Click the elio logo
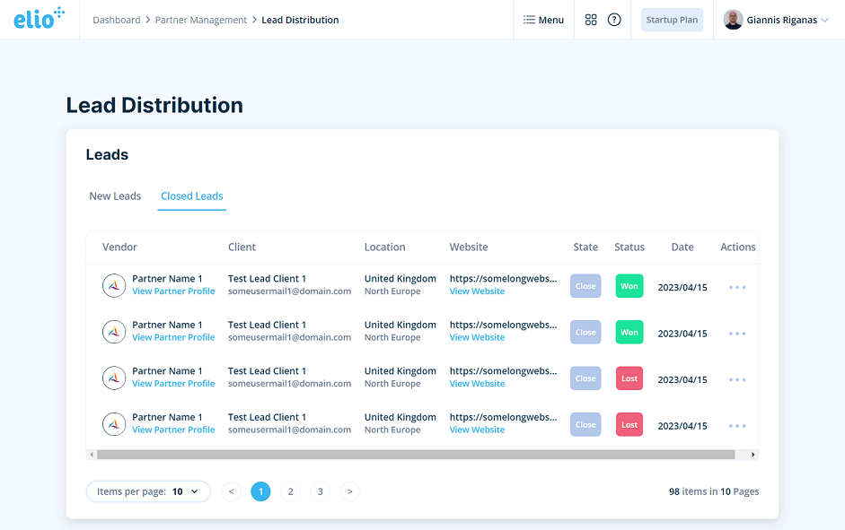 click(x=39, y=18)
